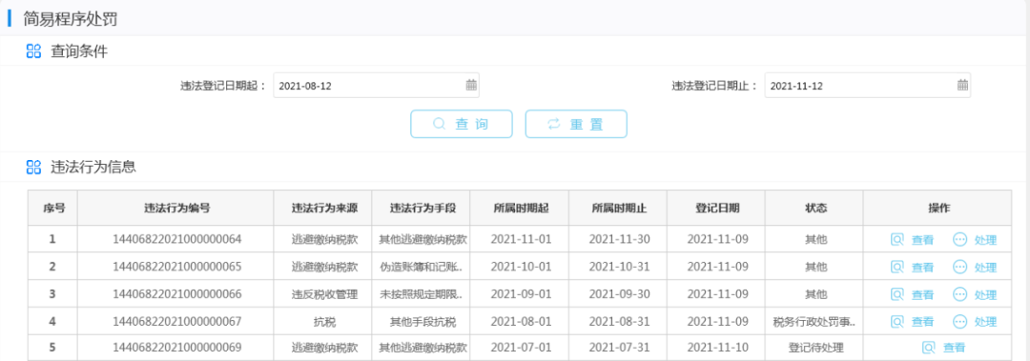The width and height of the screenshot is (1030, 361).
Task: Click the 处理 icon in row 3
Action: 959,294
